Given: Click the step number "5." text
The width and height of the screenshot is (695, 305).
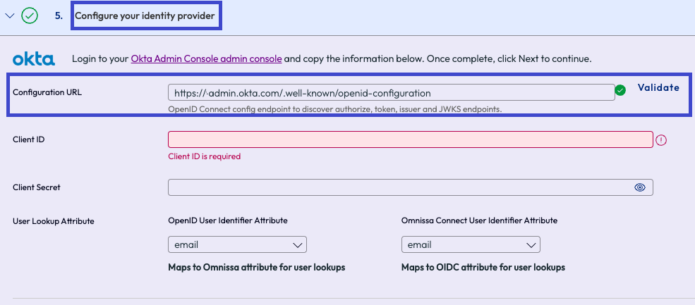Looking at the screenshot, I should [x=59, y=16].
